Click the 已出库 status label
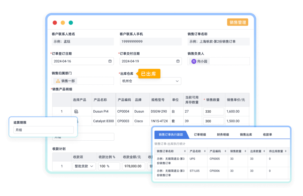This screenshot has width=303, height=196. [149, 74]
